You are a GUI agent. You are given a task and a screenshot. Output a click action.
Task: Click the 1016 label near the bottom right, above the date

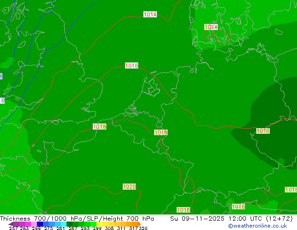tap(238, 207)
